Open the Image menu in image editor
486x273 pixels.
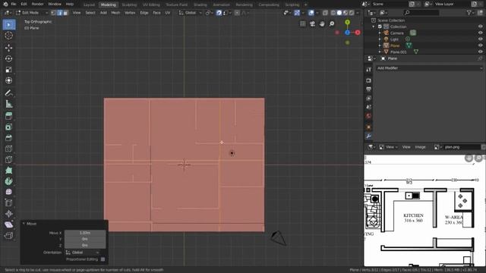coord(420,147)
